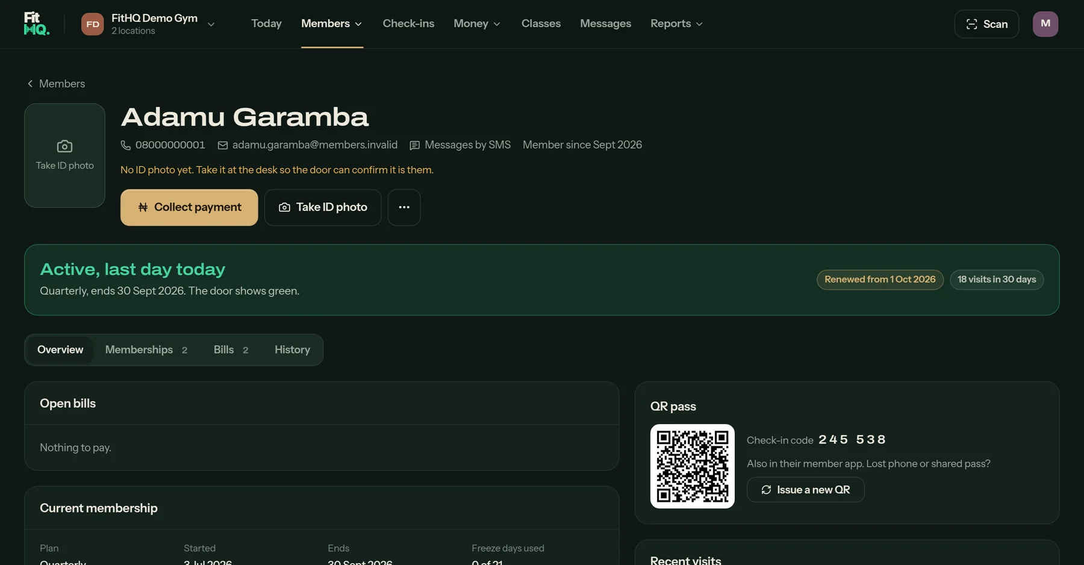Issue a new QR pass
1084x565 pixels.
(806, 490)
